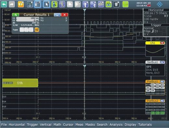Click the Rohde & Schwarz diamond logo icon
Viewport: 169px width, 128px height.
[160, 4]
